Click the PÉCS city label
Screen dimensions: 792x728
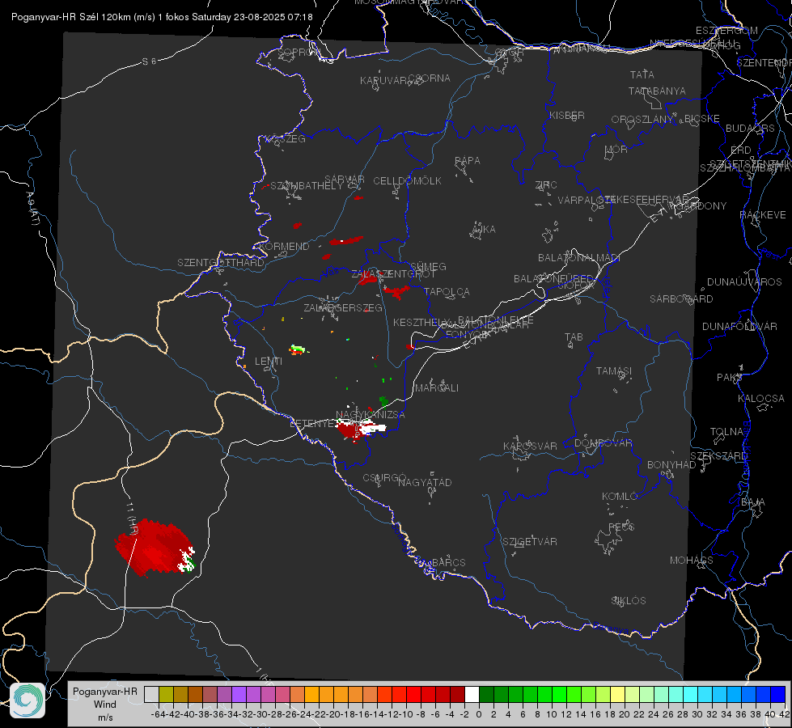(620, 527)
